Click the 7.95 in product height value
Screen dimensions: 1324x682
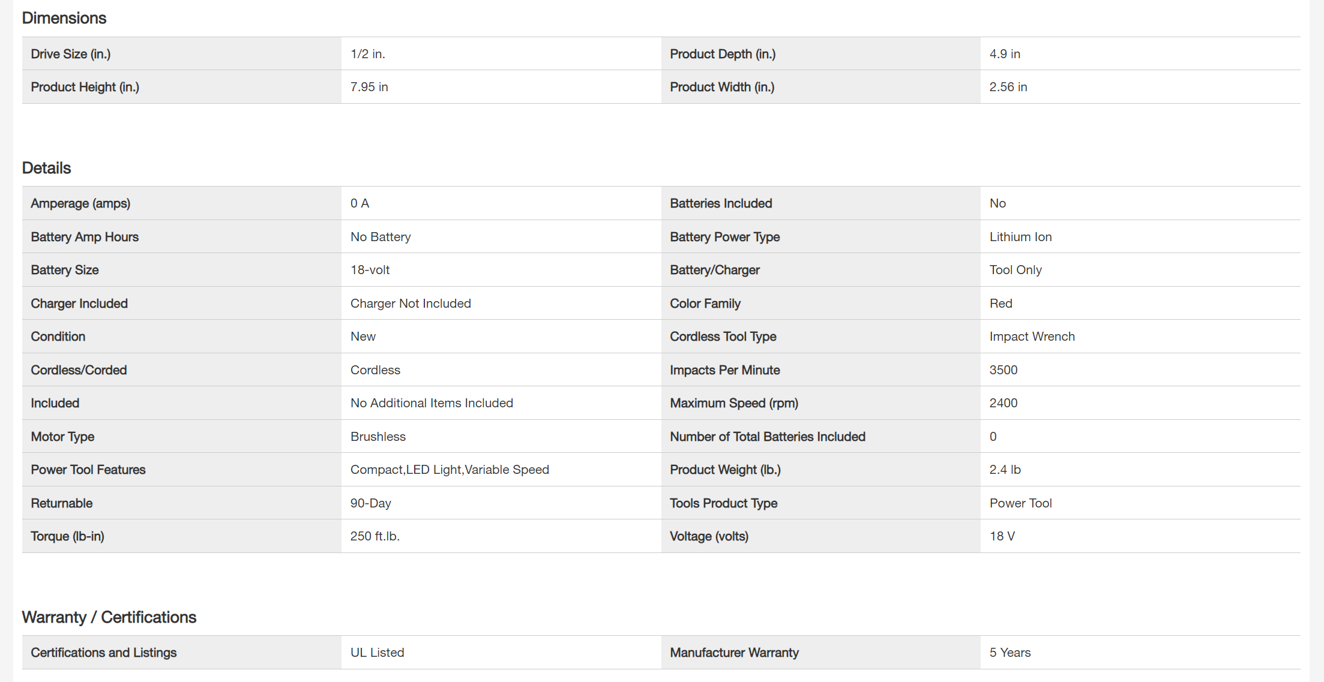pos(369,87)
